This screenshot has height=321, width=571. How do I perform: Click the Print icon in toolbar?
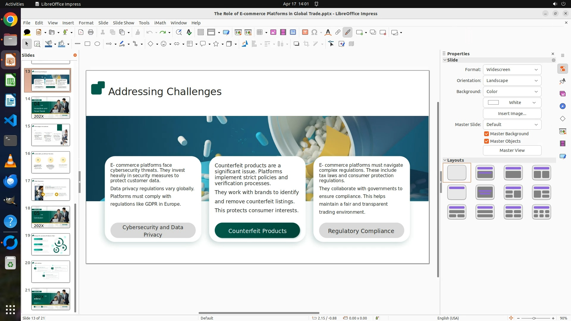tap(91, 32)
